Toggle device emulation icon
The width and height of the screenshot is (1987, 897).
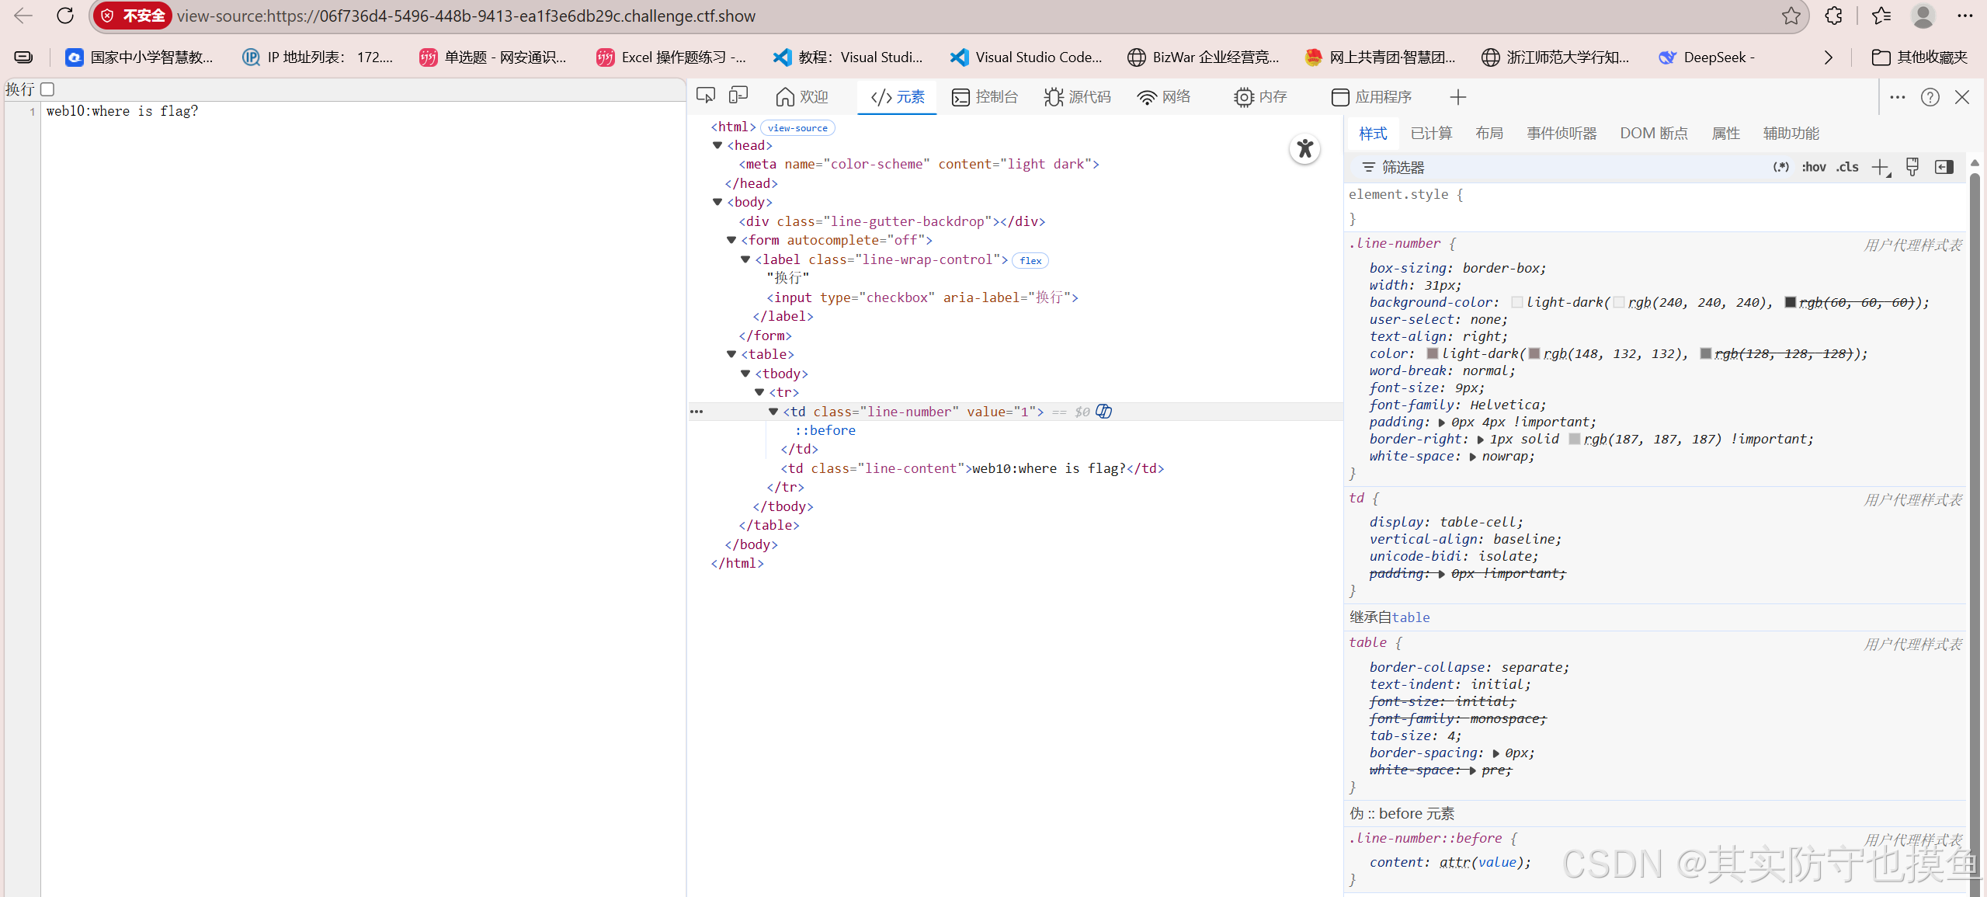click(738, 96)
